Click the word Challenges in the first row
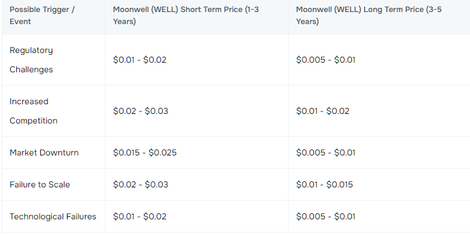 31,69
